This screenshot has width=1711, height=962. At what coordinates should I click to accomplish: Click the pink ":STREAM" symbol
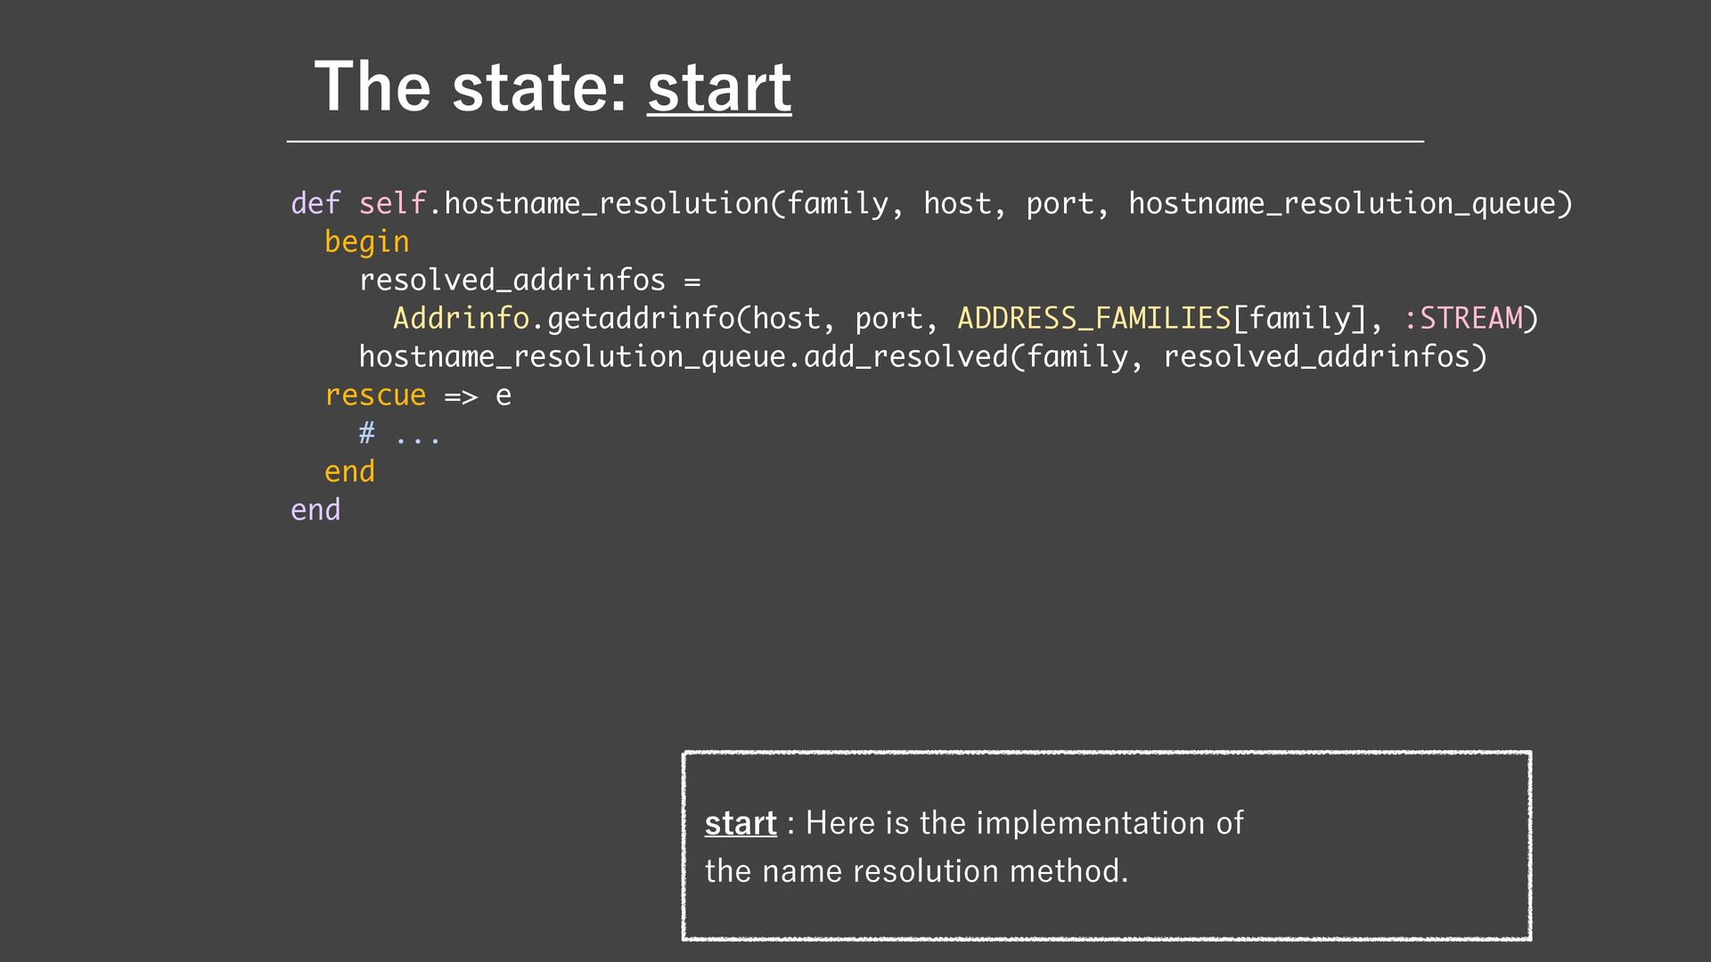[1462, 319]
